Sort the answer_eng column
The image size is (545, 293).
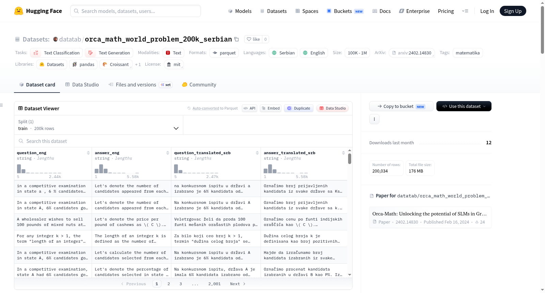(x=168, y=153)
